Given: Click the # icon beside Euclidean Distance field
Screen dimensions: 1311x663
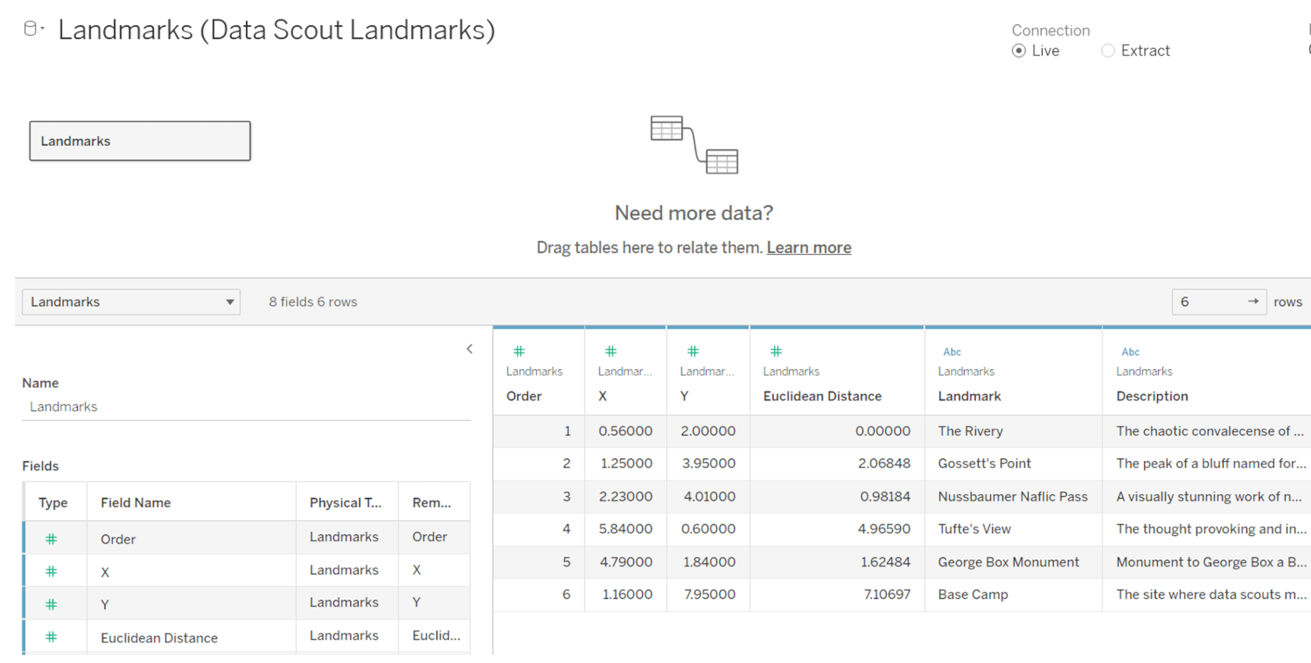Looking at the screenshot, I should pyautogui.click(x=52, y=636).
